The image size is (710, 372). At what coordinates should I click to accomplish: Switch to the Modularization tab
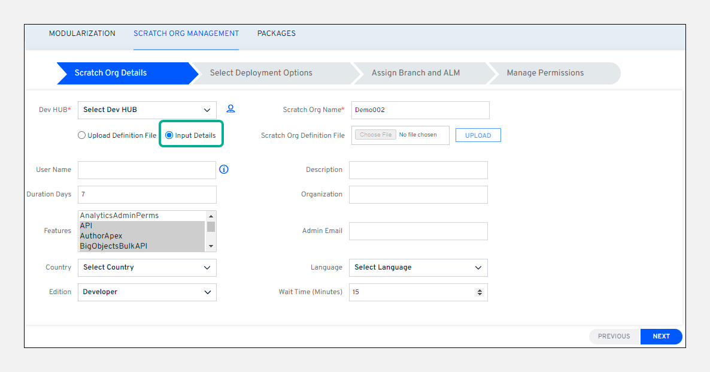pos(82,34)
